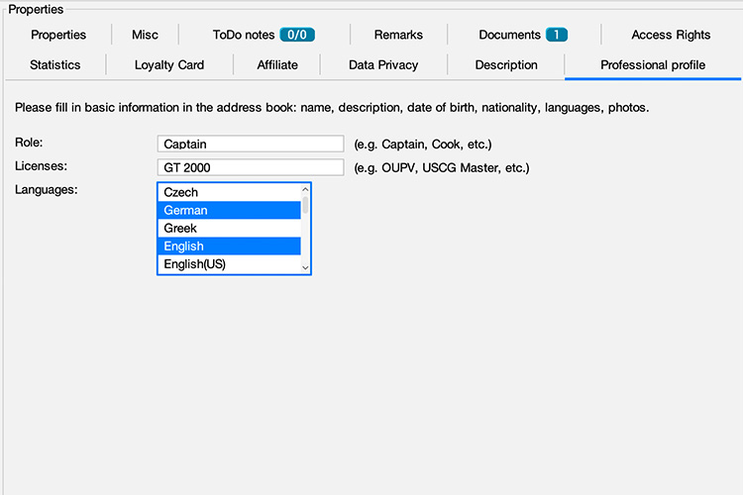
Task: Open the ToDo notes tab
Action: 263,35
